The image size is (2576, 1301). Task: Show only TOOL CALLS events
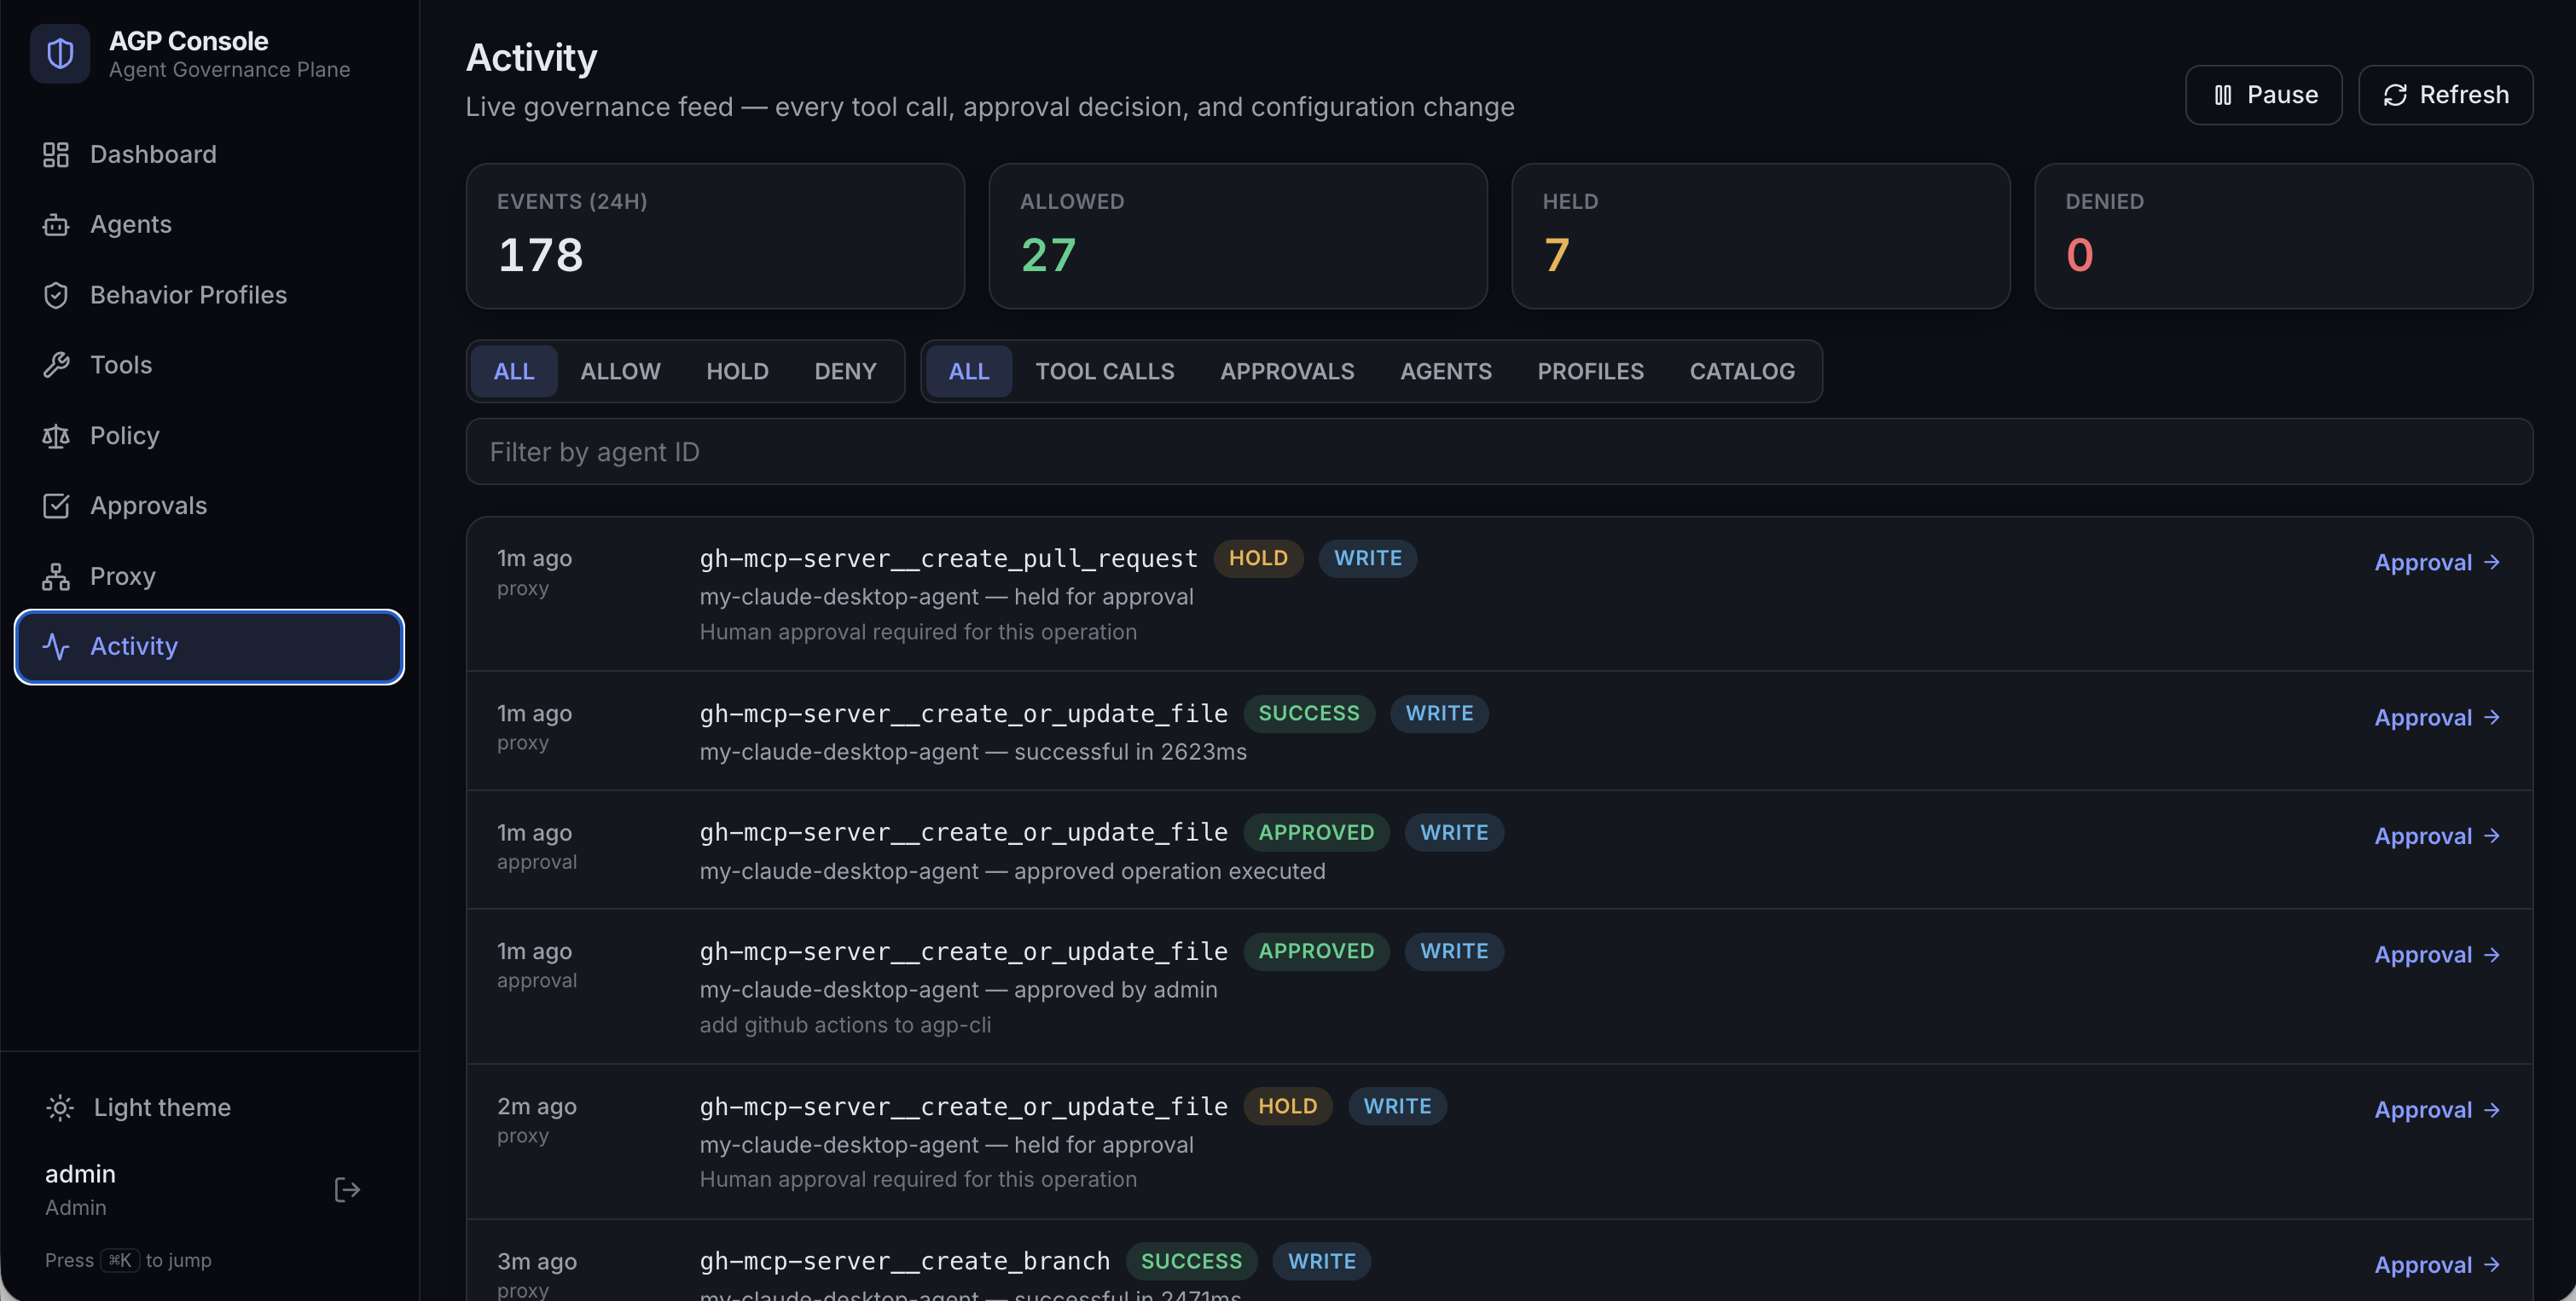tap(1105, 372)
